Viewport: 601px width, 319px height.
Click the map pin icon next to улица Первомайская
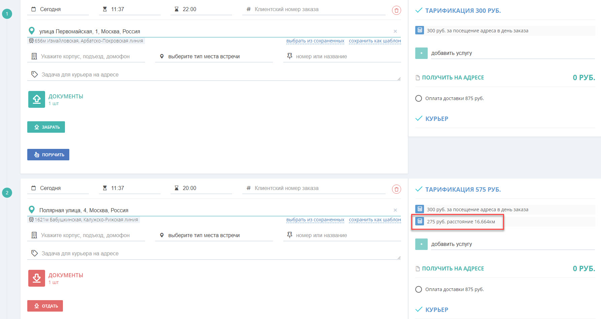coord(32,31)
